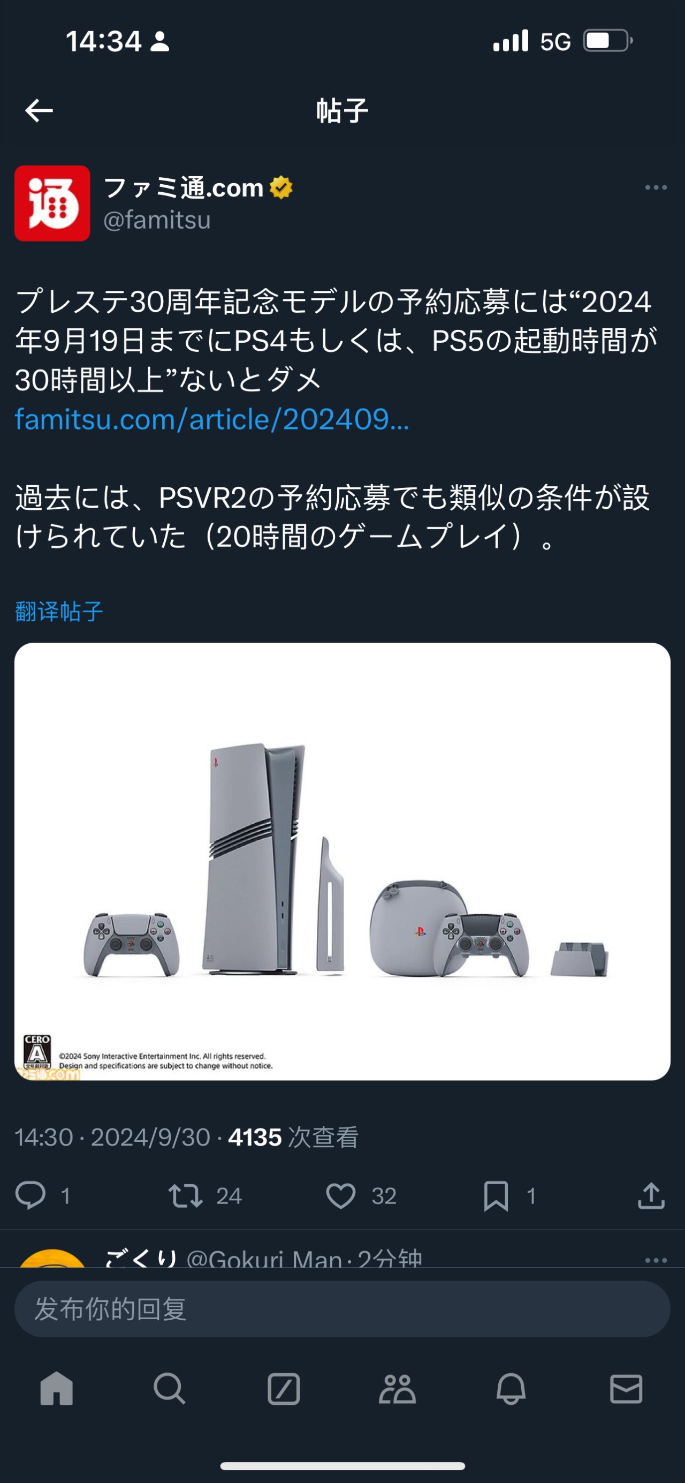Open the famitsu.com article link
The height and width of the screenshot is (1483, 685).
click(211, 419)
